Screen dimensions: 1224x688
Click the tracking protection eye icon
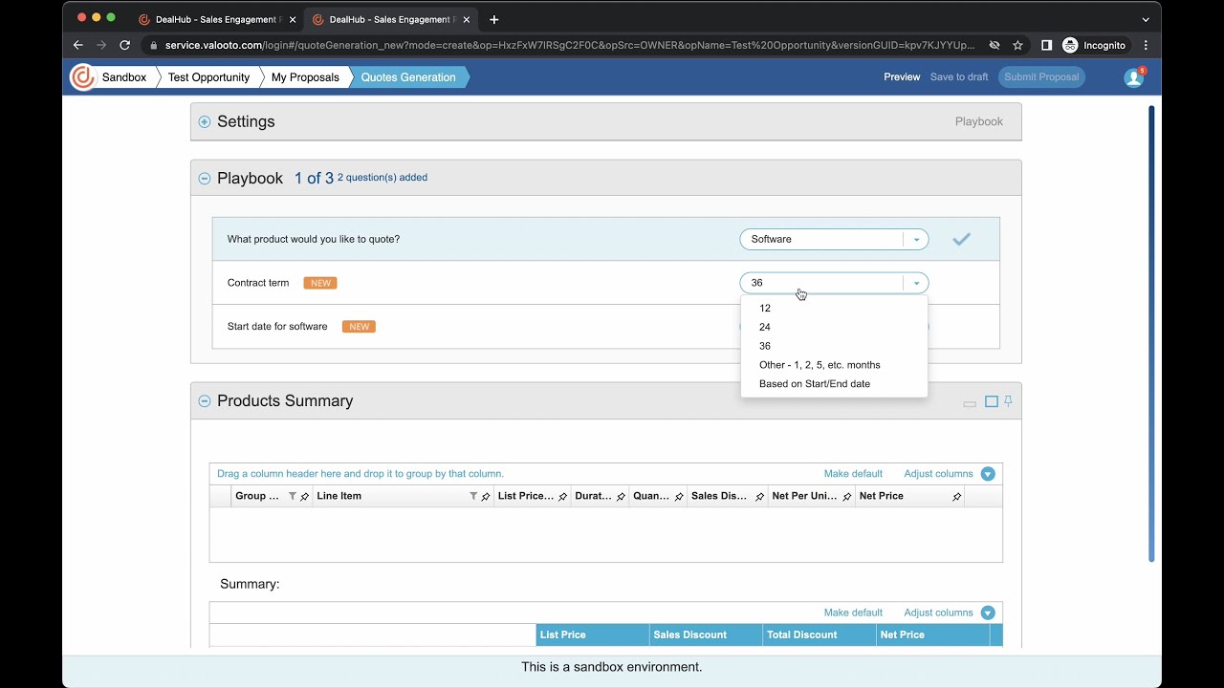pyautogui.click(x=994, y=45)
